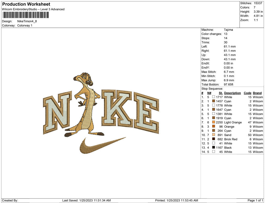Image resolution: width=265 pixels, height=203 pixels.
Task: Click the N# column header
Action: click(x=209, y=93)
